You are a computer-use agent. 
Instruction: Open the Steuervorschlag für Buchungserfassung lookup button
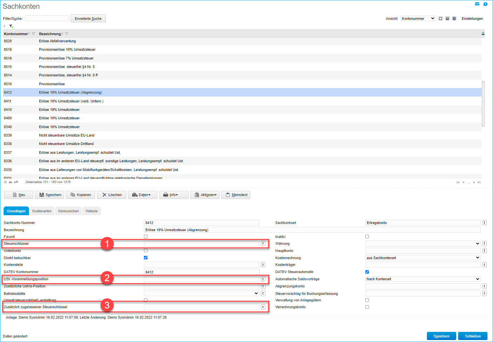[x=485, y=293]
